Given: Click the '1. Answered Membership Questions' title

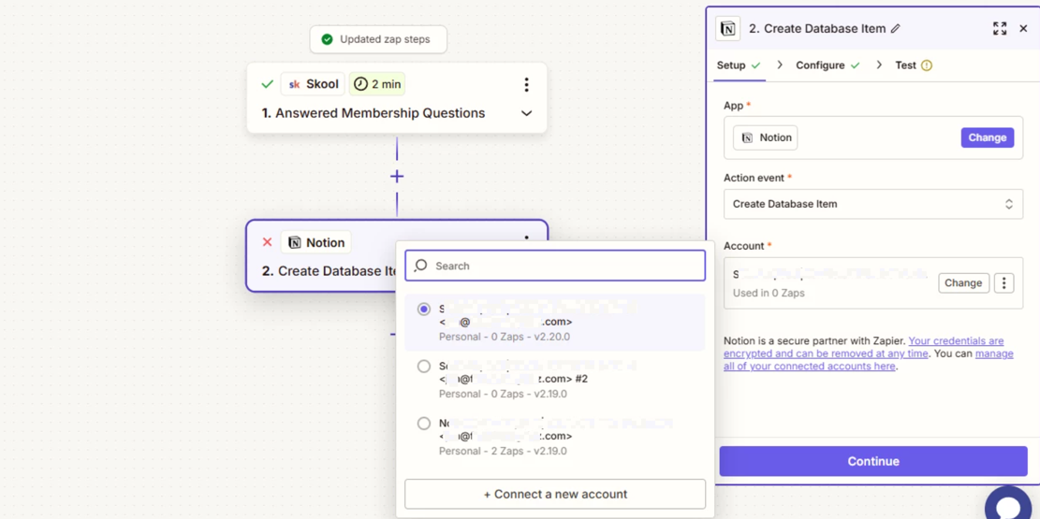Looking at the screenshot, I should pos(374,113).
